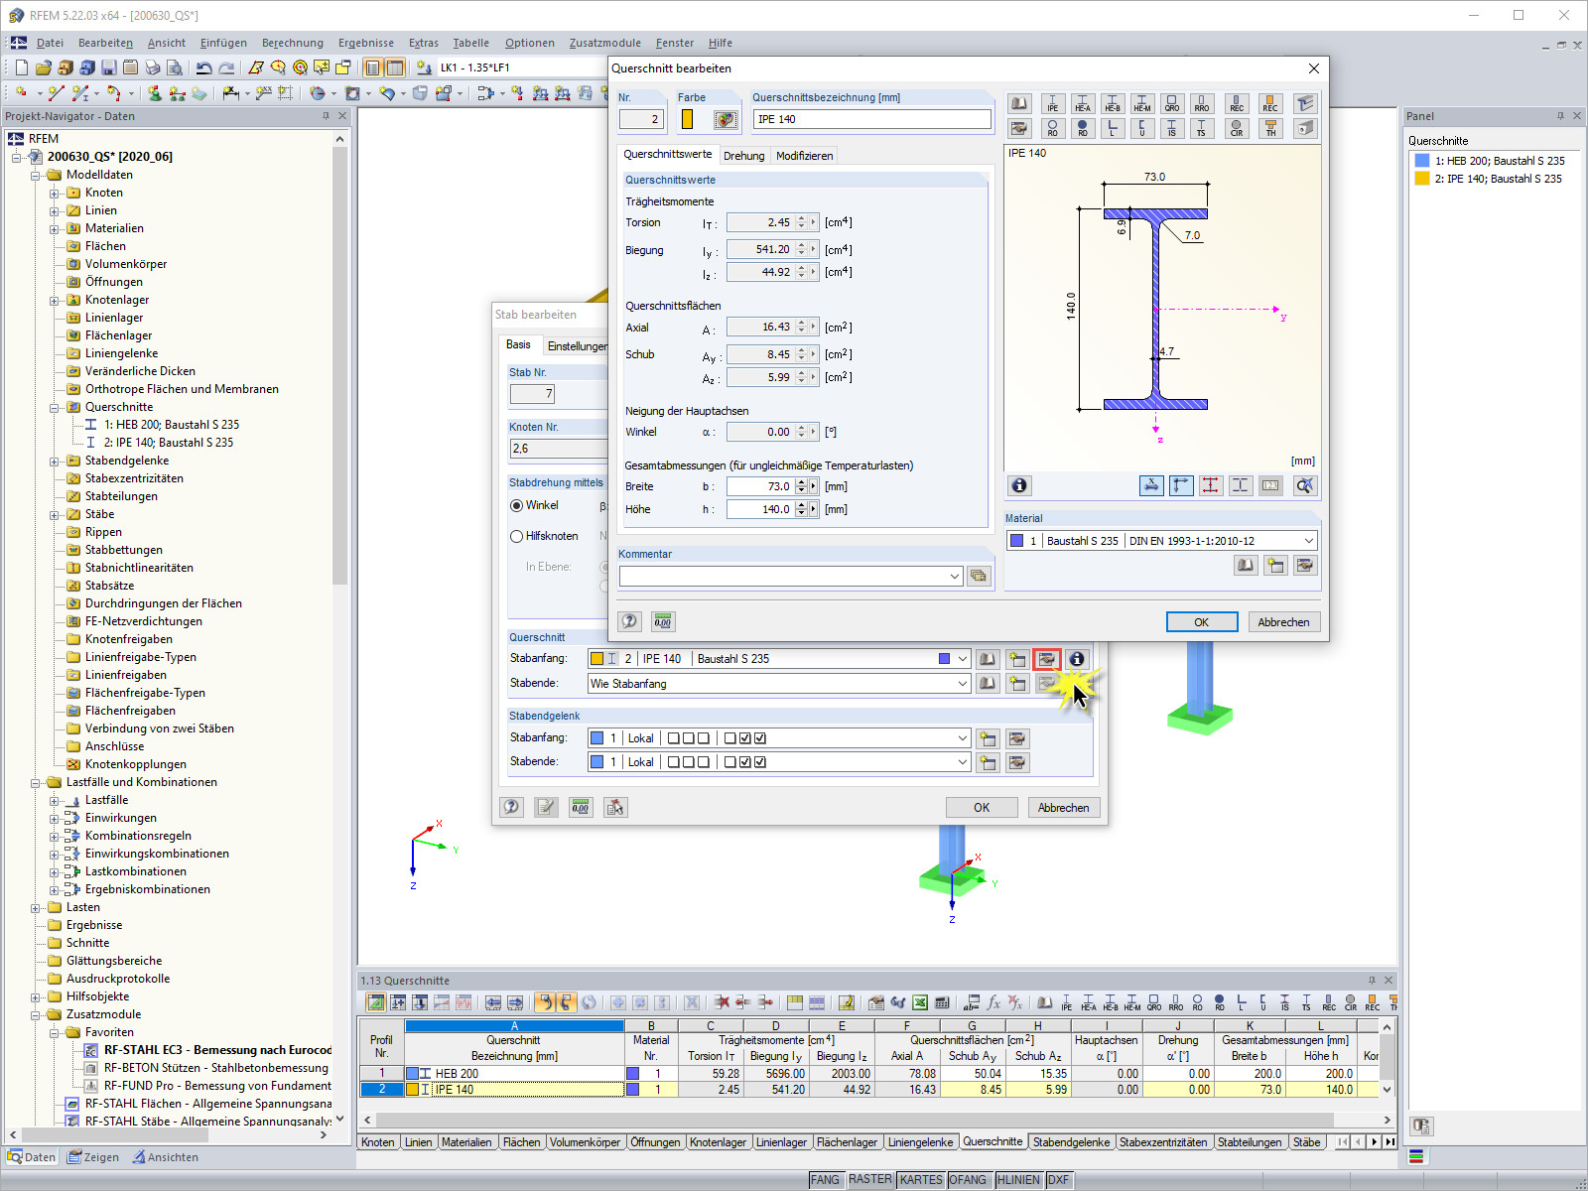This screenshot has width=1588, height=1191.
Task: Open Querschnitt Stabanfang dropdown showing IPE 140
Action: [x=963, y=659]
